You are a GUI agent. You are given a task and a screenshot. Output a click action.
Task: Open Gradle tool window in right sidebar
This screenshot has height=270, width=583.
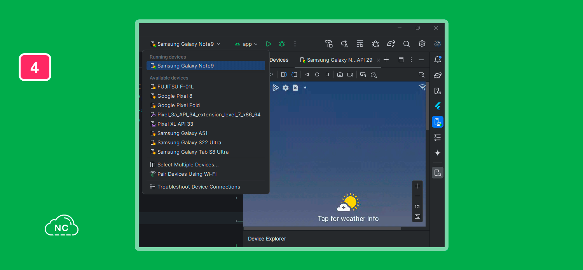(438, 75)
